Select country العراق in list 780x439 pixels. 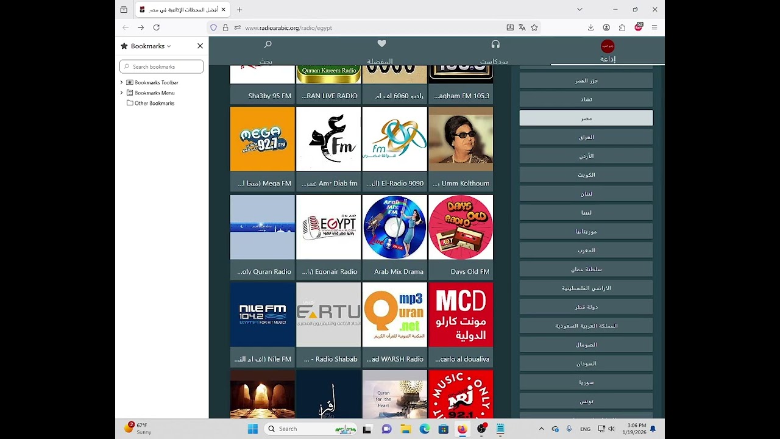pyautogui.click(x=586, y=137)
